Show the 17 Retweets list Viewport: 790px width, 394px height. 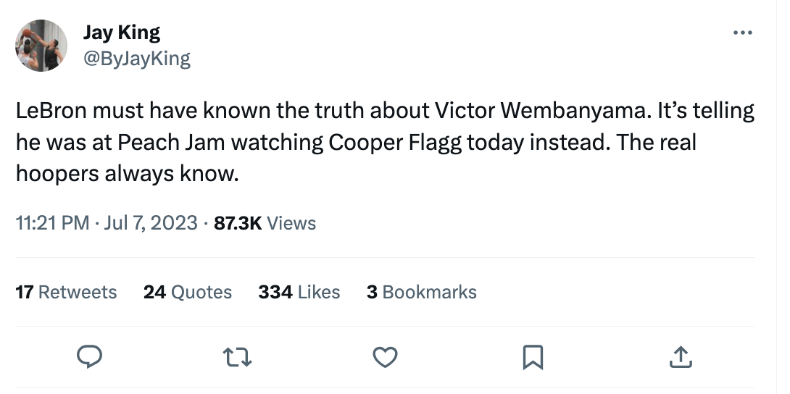coord(66,292)
